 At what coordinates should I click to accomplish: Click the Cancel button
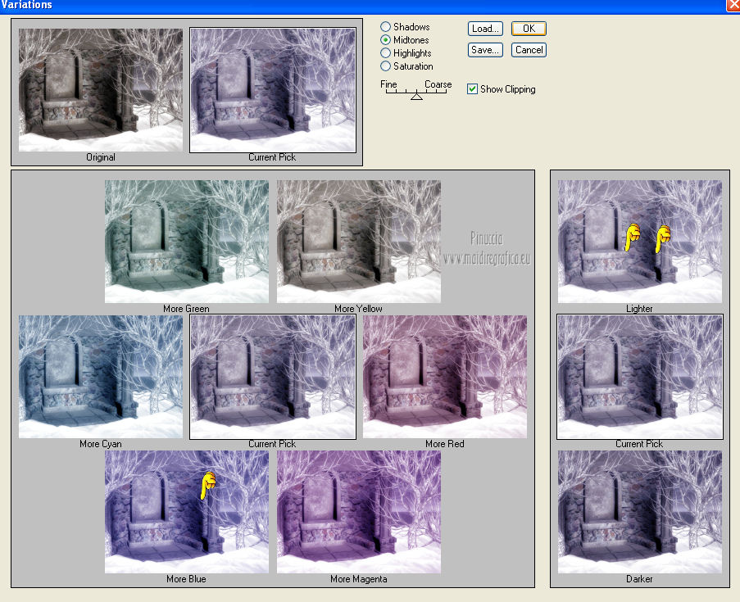tap(529, 50)
